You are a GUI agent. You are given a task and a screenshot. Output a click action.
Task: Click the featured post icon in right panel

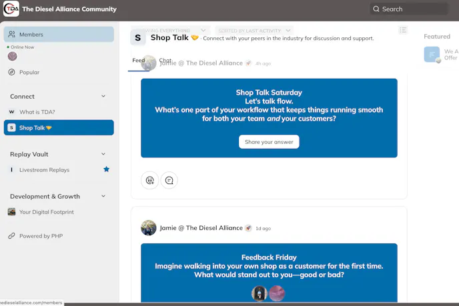point(432,55)
